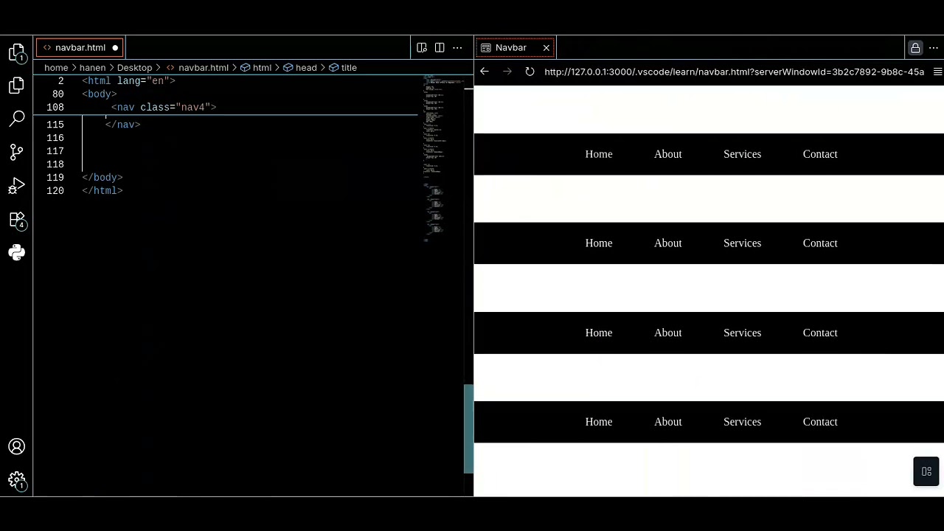Click the sticky line <nav class="nav4">
Viewport: 944px width, 531px height.
(164, 108)
